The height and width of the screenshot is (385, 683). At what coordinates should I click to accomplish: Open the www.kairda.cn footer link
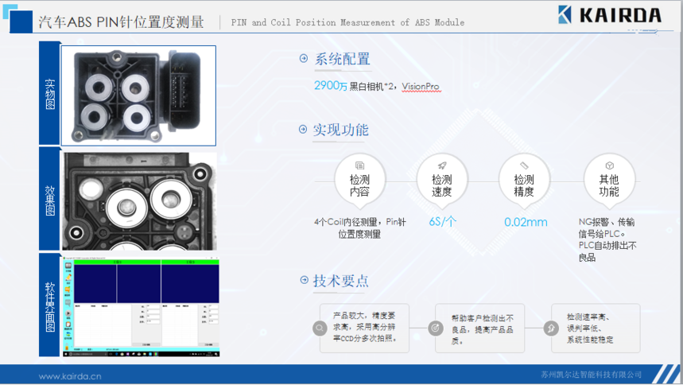(x=70, y=376)
